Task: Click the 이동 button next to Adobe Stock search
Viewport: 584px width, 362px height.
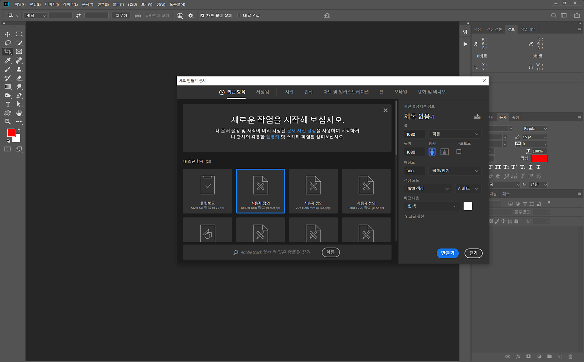Action: point(330,252)
